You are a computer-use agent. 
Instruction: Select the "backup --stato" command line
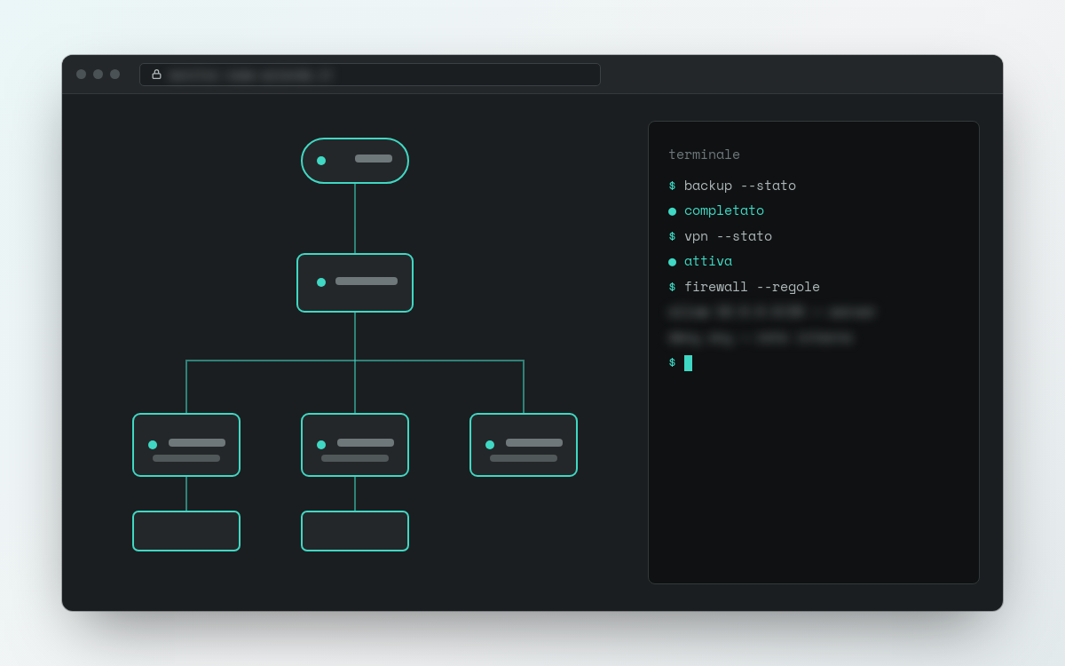point(740,186)
